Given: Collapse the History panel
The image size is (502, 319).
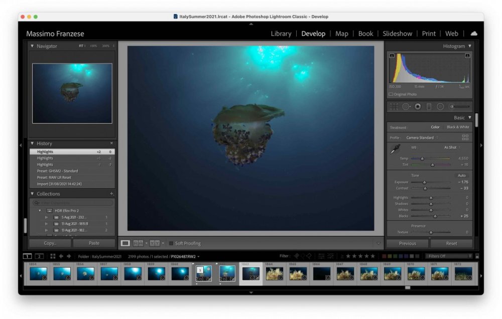Looking at the screenshot, I should point(32,143).
